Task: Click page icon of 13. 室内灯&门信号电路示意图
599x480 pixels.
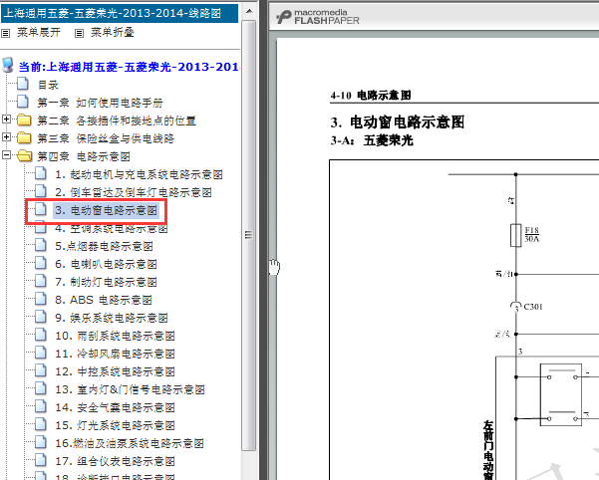Action: 41,388
